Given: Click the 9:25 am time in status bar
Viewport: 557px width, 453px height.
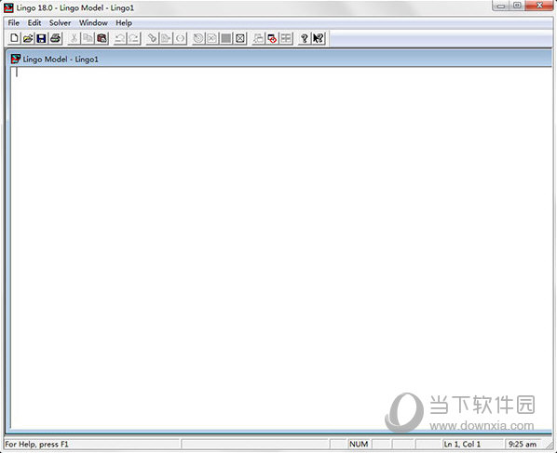Looking at the screenshot, I should tap(523, 444).
